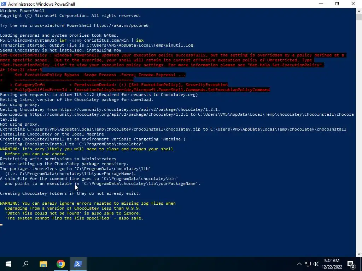Click the vertical scrollbar thumb

pyautogui.click(x=359, y=17)
